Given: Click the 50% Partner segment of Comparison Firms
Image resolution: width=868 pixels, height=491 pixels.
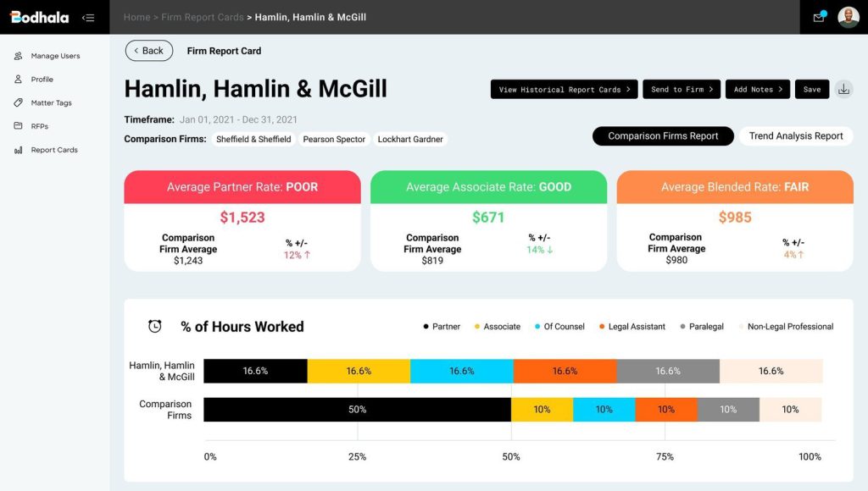Looking at the screenshot, I should tap(357, 410).
